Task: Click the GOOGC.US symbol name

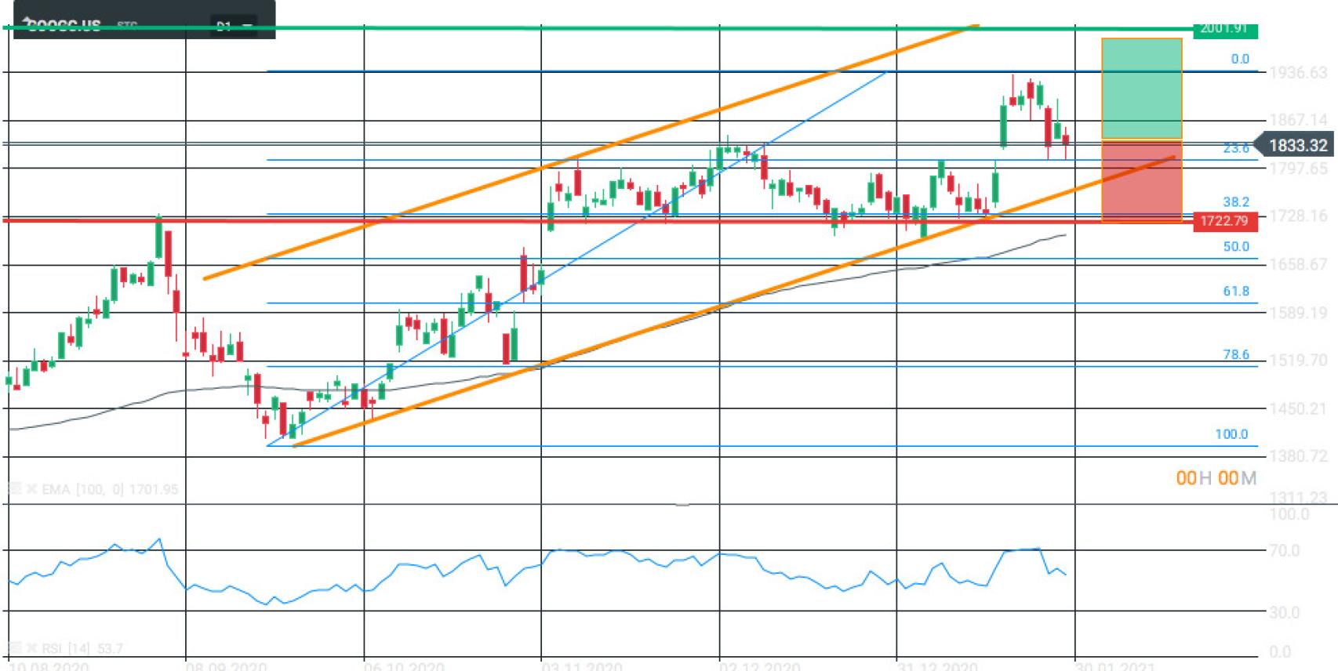Action: coord(63,25)
